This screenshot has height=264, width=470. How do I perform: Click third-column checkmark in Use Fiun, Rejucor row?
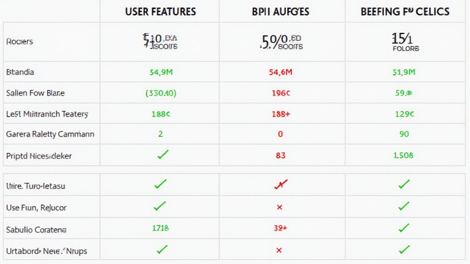(x=403, y=207)
